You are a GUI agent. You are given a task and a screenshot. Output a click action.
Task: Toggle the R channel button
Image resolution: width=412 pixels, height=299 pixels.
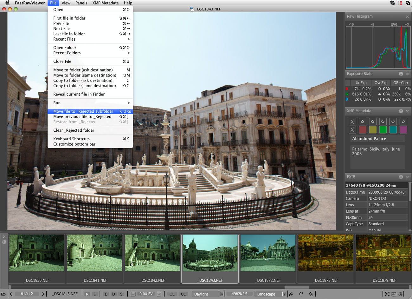pos(87,294)
